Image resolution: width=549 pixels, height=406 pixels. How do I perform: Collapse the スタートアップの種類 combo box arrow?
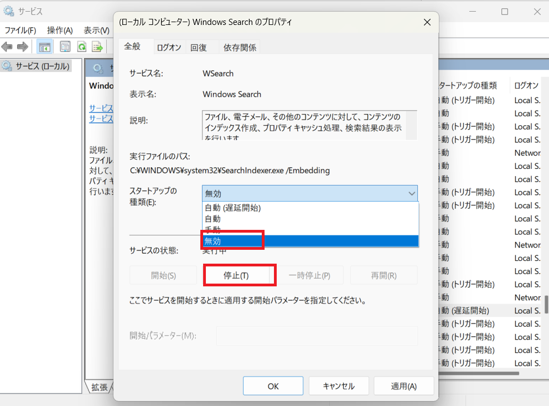(x=412, y=193)
